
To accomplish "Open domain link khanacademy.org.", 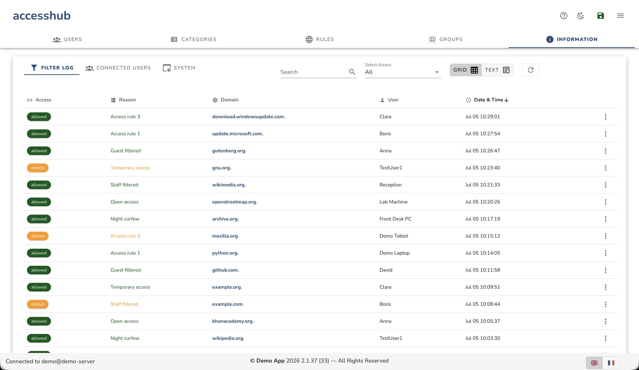I will 233,321.
